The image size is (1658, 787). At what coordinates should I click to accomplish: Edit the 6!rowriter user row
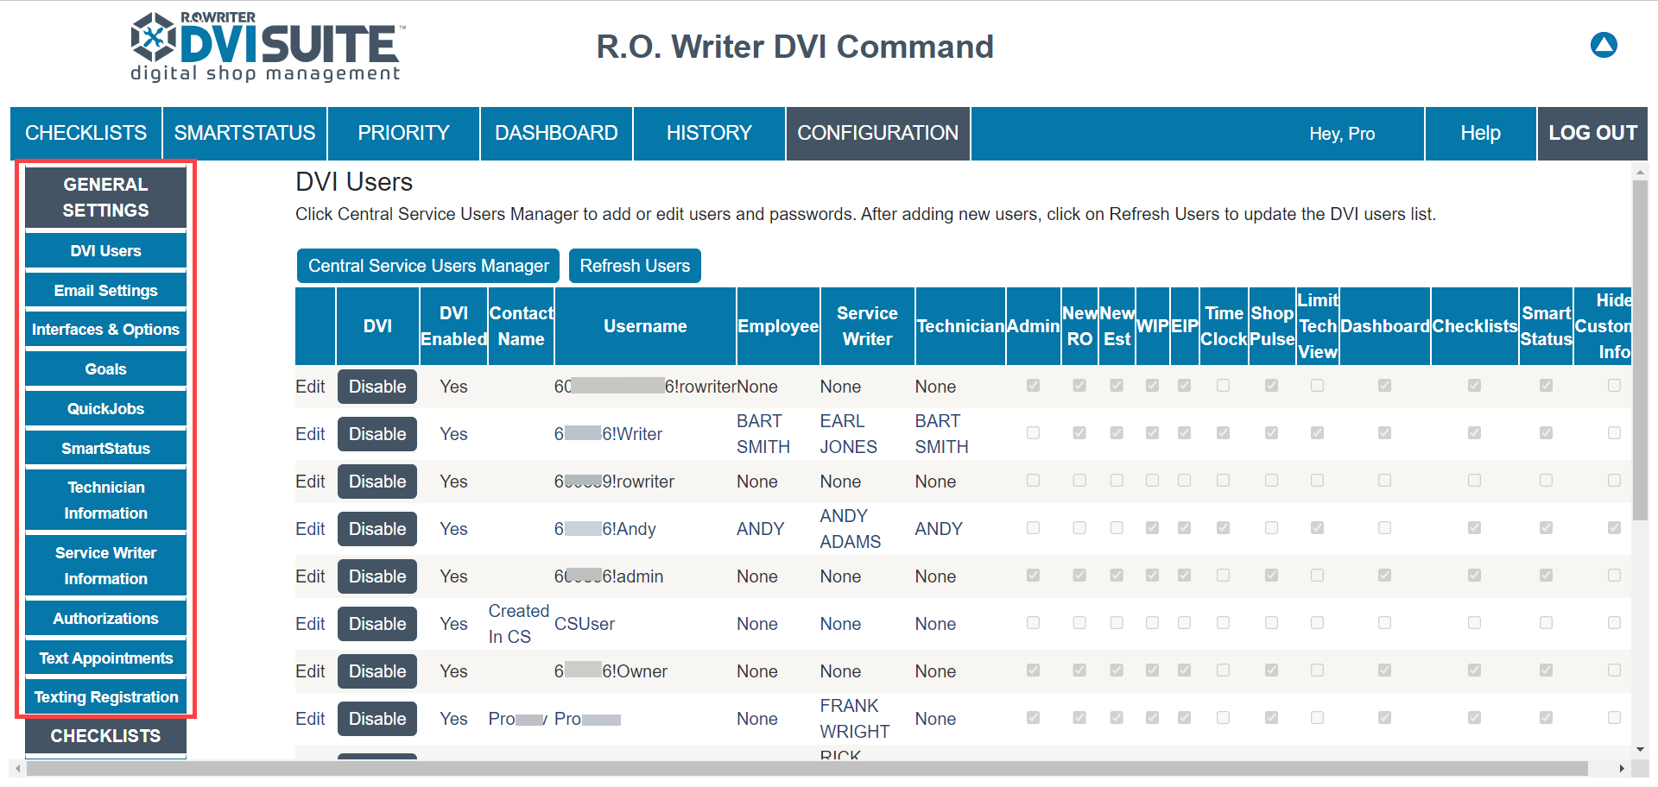tap(310, 387)
